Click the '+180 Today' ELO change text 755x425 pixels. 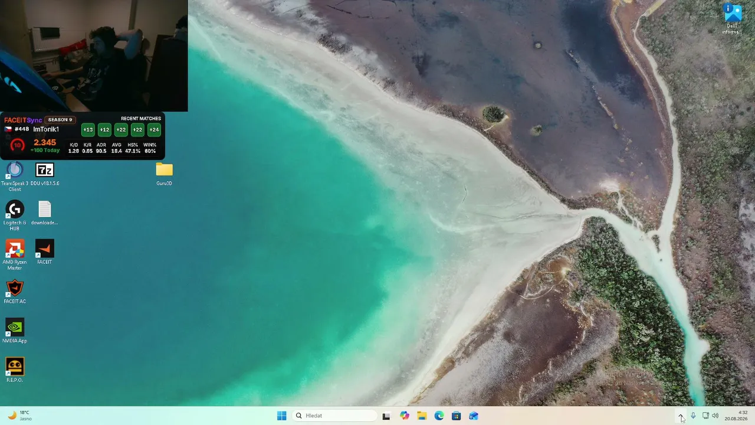[45, 151]
